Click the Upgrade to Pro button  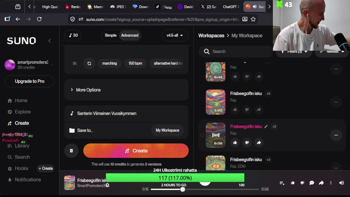(30, 81)
